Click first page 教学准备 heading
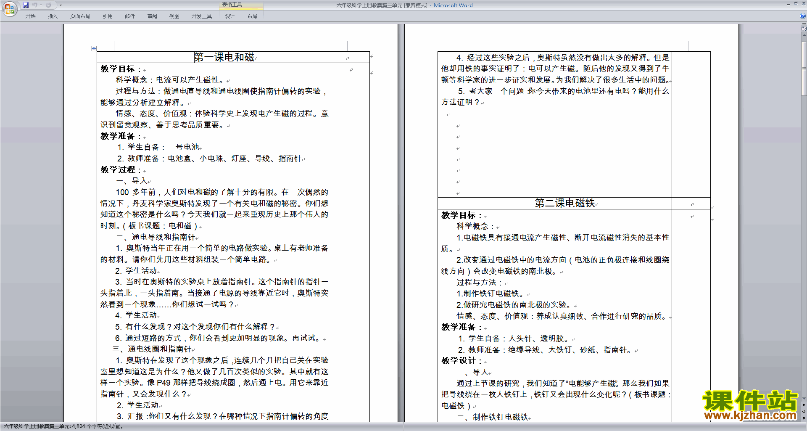This screenshot has height=431, width=807. coord(121,136)
